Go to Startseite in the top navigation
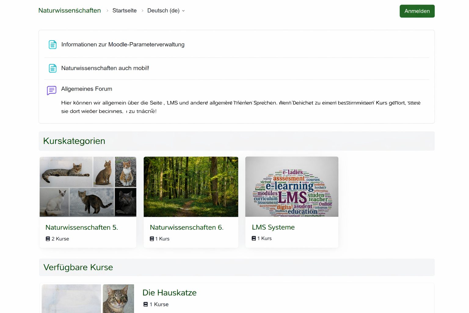 tap(124, 11)
